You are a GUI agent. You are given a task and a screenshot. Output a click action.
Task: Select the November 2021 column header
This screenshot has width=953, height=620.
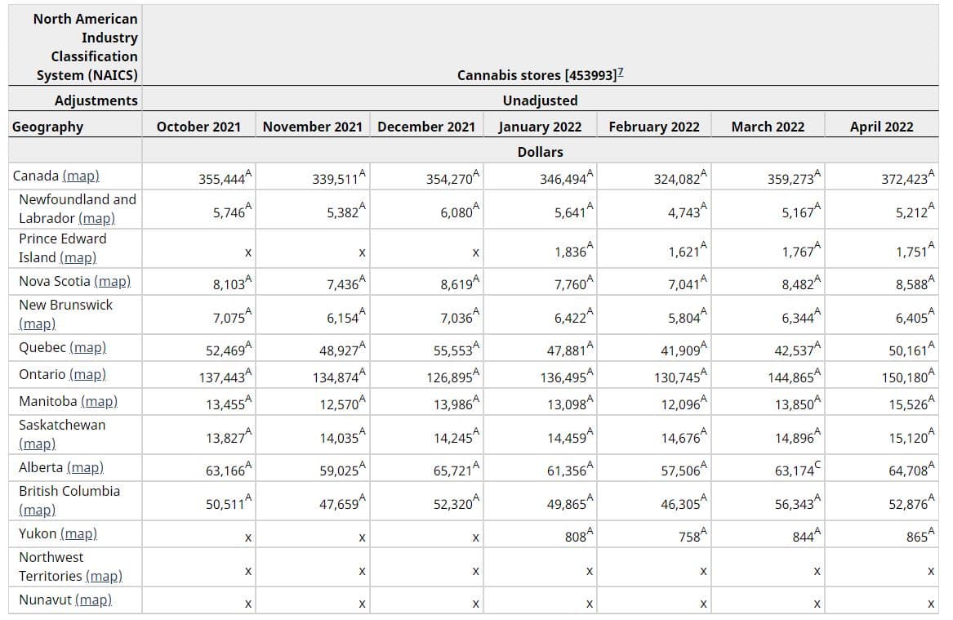313,127
